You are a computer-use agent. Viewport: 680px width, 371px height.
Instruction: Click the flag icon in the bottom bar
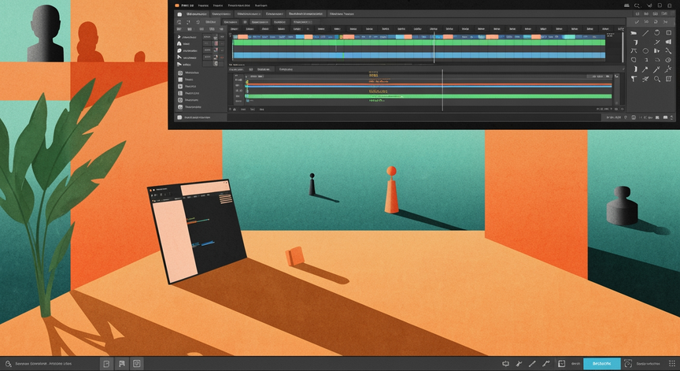122,364
